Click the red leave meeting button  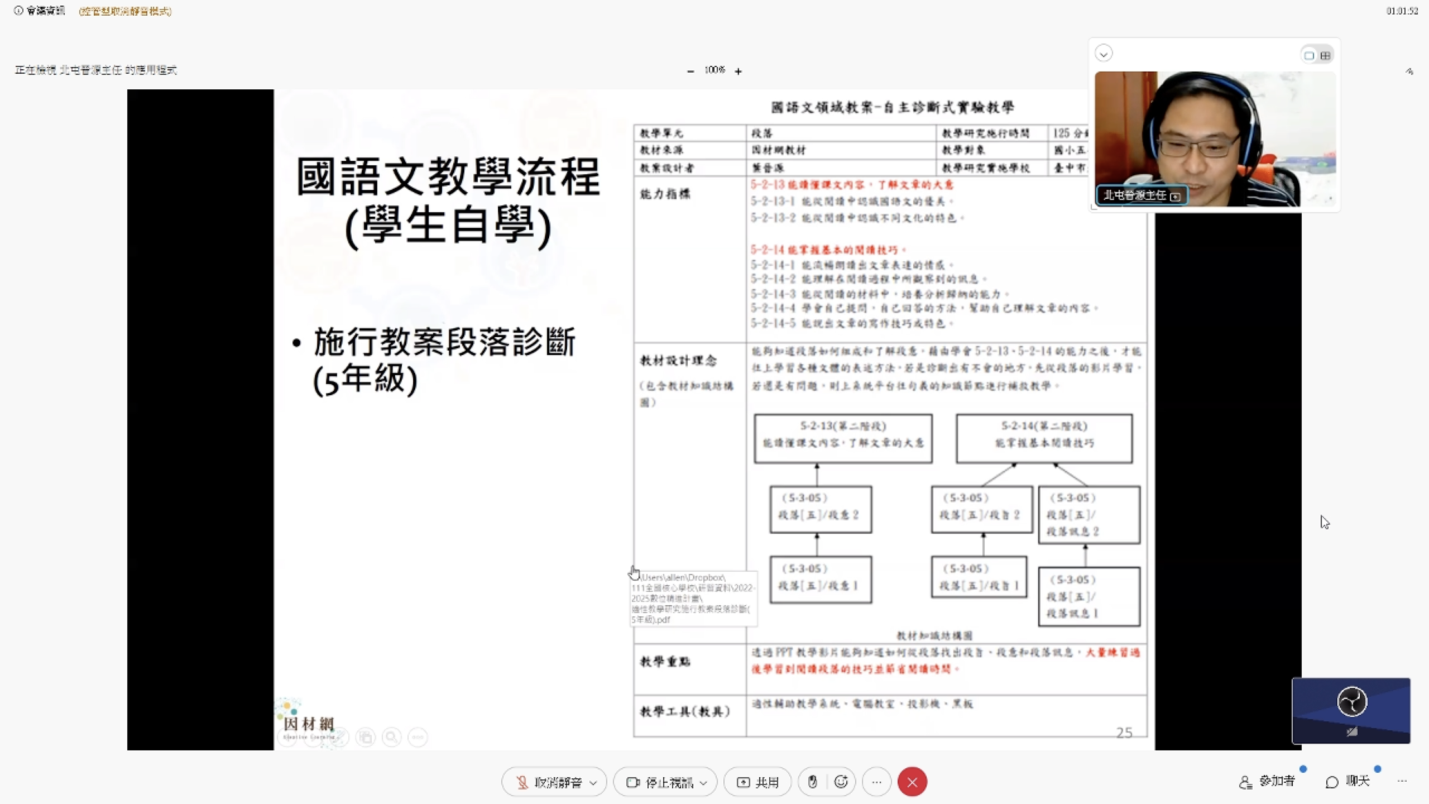pos(912,782)
